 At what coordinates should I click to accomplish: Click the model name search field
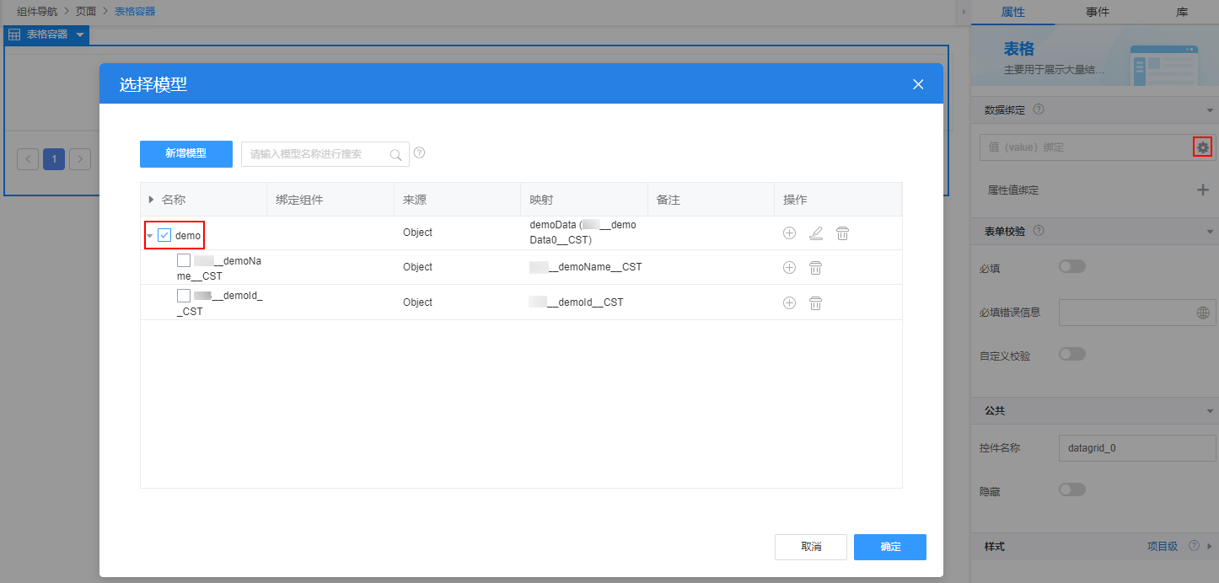317,154
